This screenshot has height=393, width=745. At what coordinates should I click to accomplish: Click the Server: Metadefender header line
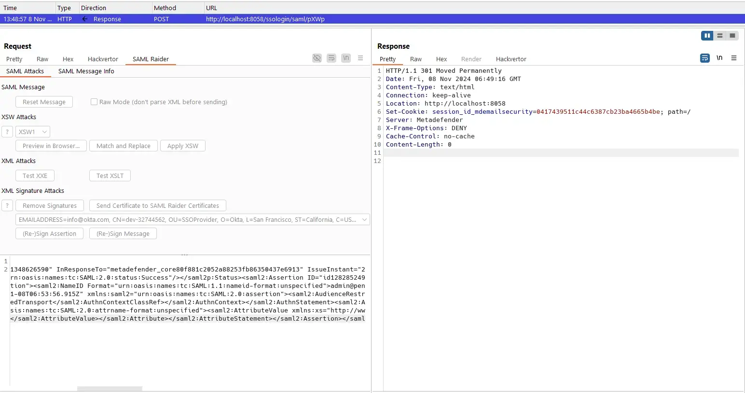click(x=424, y=120)
